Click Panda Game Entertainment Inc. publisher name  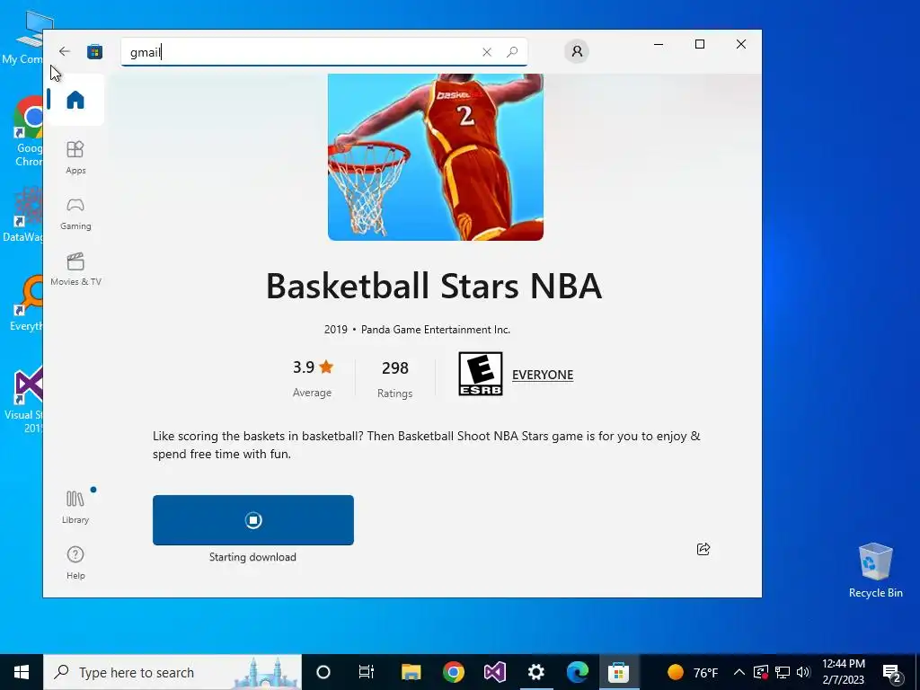436,330
